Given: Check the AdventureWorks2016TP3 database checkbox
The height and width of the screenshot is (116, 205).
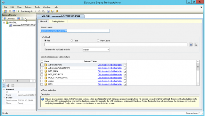Looking at the screenshot, I should tap(42, 68).
